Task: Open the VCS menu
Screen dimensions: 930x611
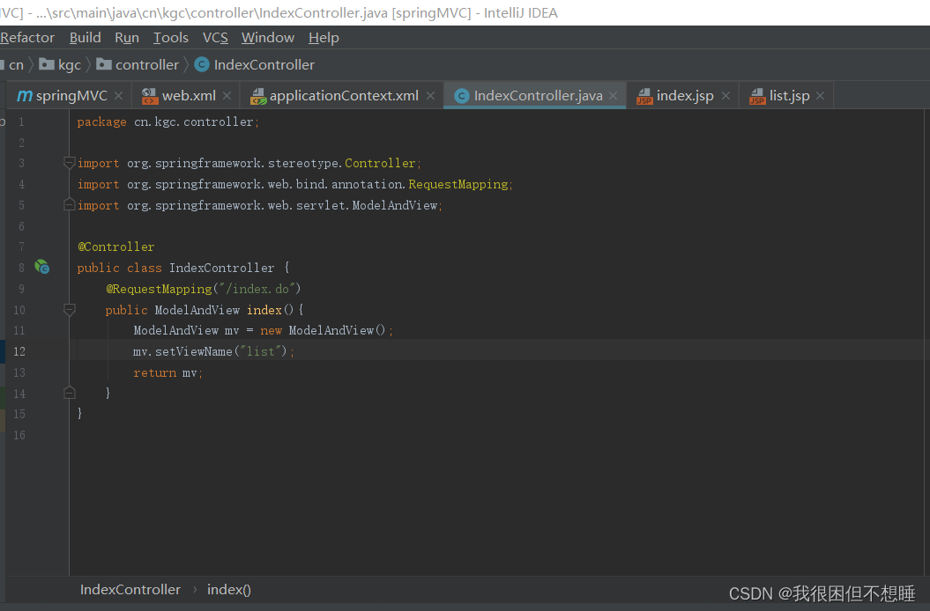Action: pos(214,37)
